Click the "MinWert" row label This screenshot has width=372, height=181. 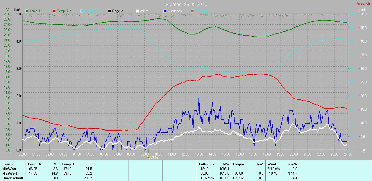coord(9,169)
